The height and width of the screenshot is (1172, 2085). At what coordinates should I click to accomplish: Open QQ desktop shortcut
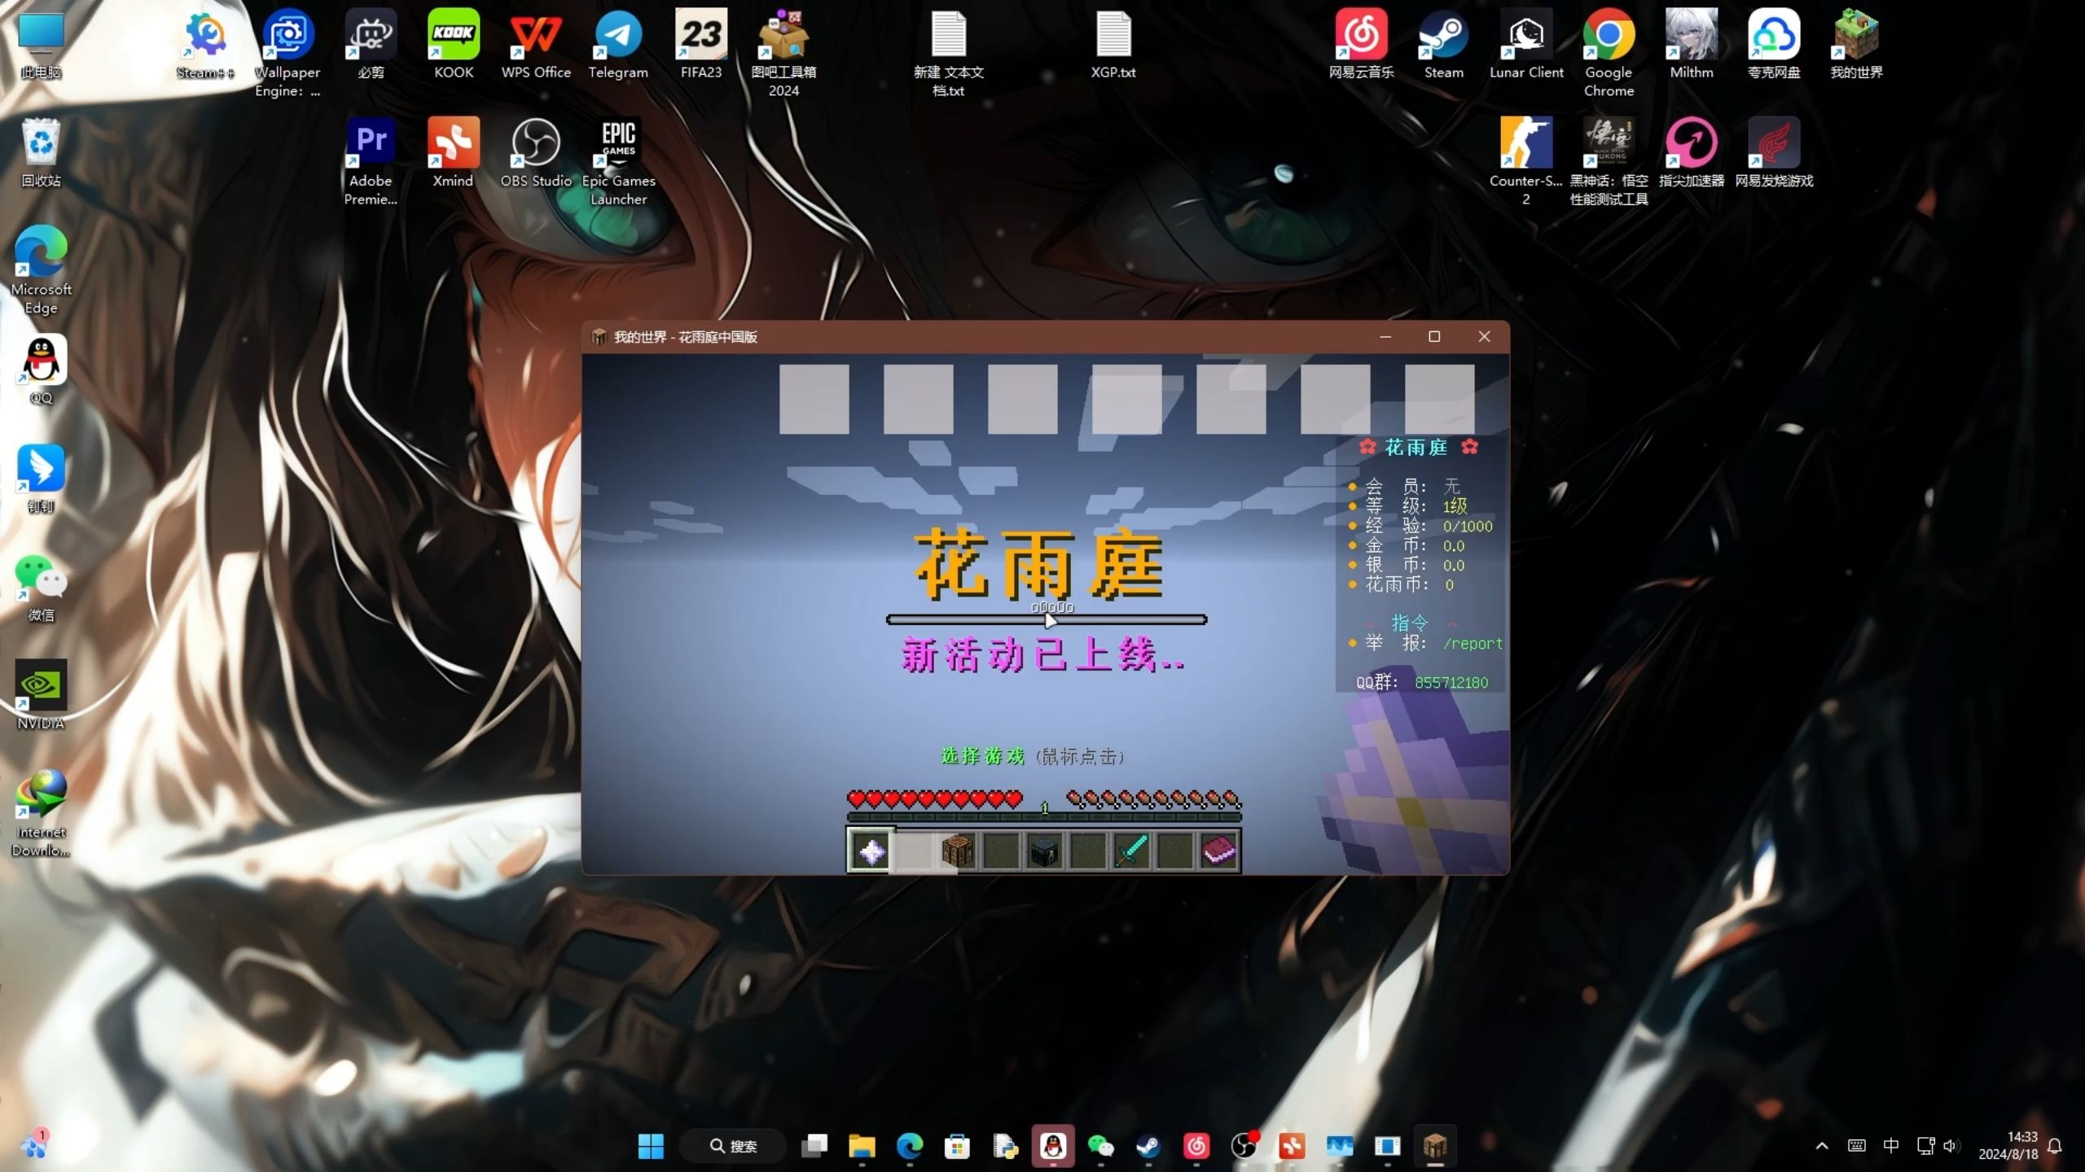[41, 371]
